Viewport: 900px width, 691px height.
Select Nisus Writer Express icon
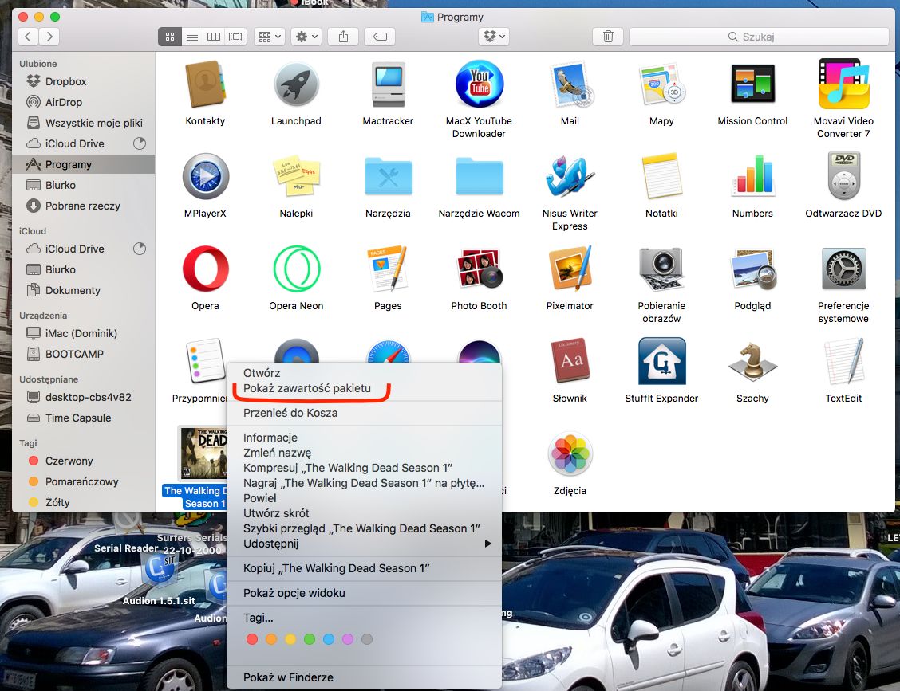pos(570,177)
